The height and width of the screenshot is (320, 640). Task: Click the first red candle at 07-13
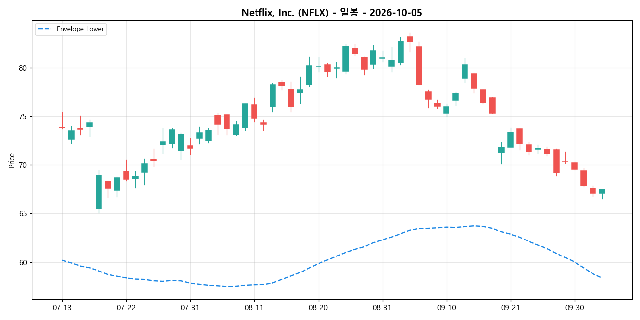click(62, 128)
